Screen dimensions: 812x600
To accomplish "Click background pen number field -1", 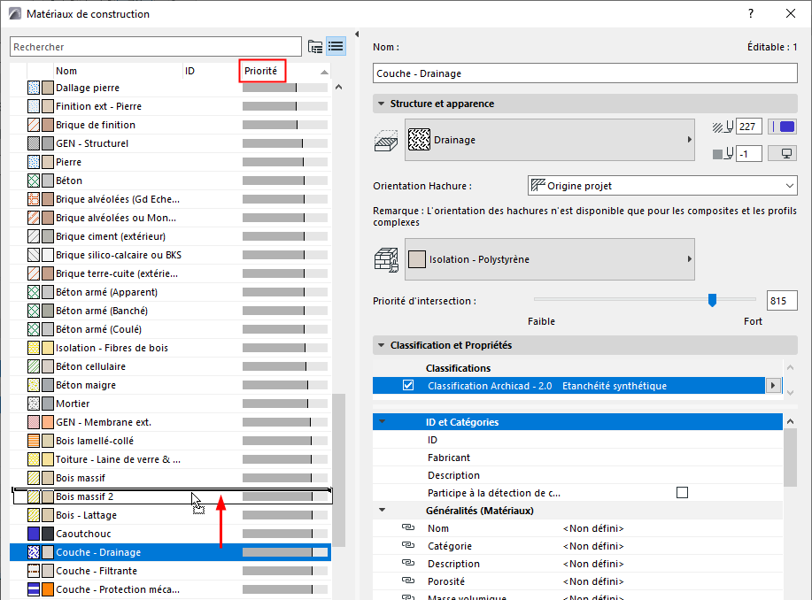I will coord(748,154).
